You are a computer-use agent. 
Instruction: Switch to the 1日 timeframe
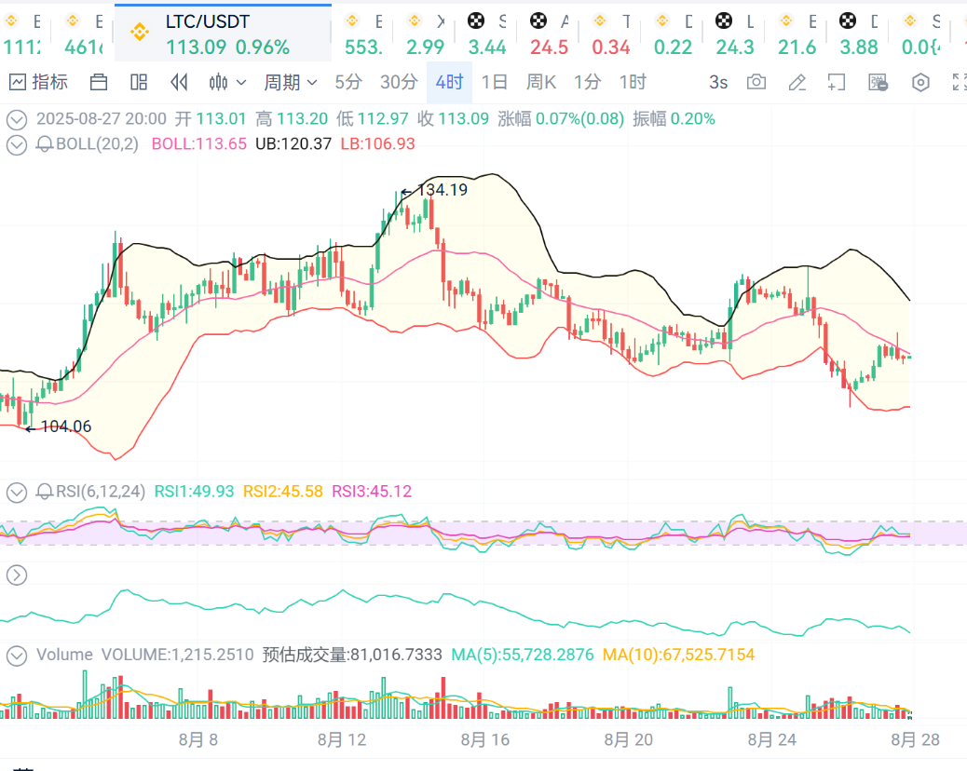(x=494, y=82)
